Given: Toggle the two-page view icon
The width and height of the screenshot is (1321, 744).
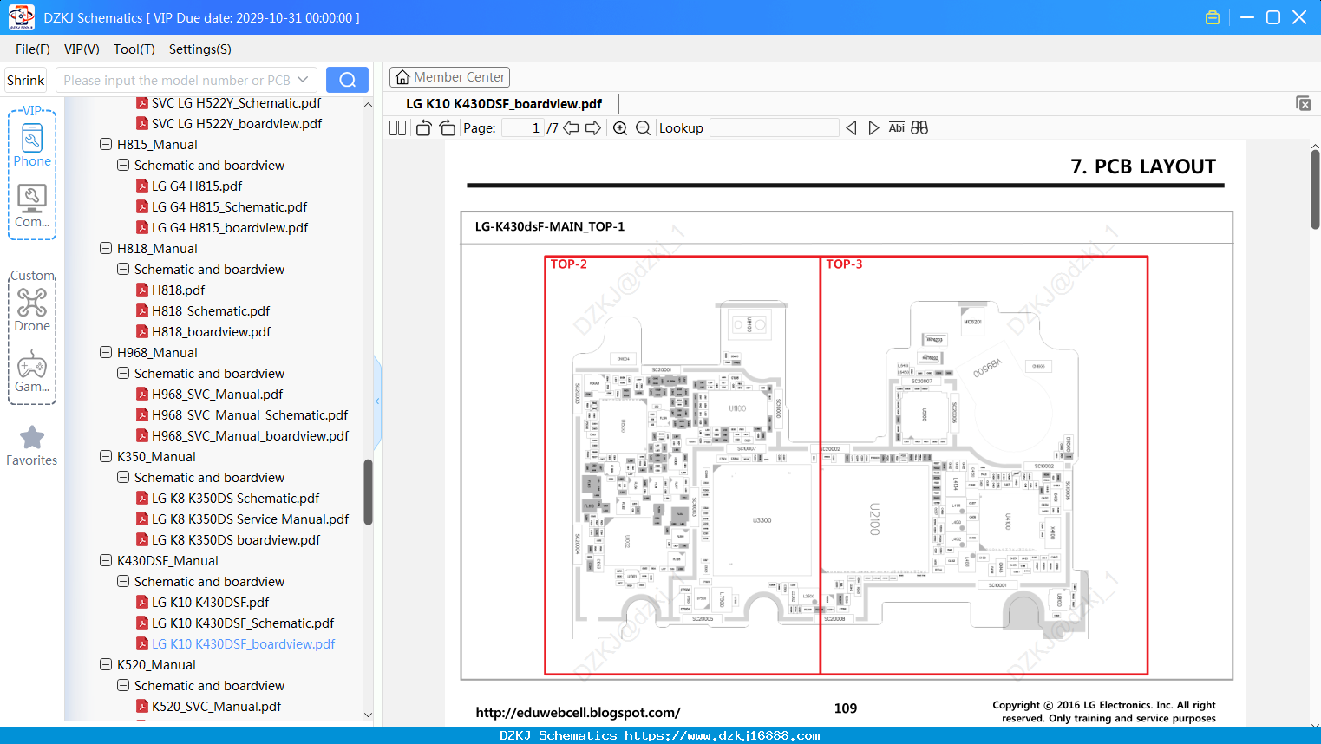Looking at the screenshot, I should click(x=397, y=128).
